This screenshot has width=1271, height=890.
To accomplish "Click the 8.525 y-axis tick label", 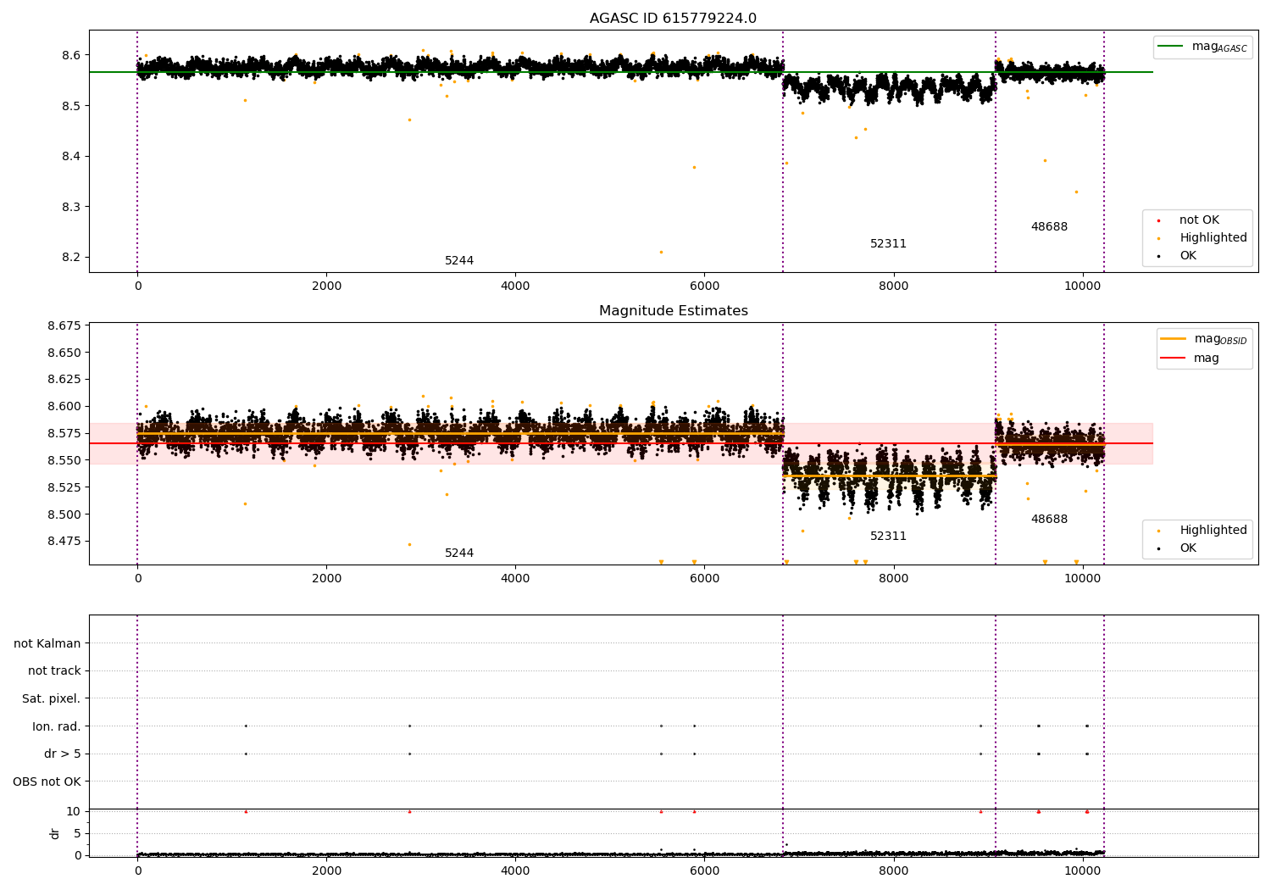I will (x=64, y=487).
